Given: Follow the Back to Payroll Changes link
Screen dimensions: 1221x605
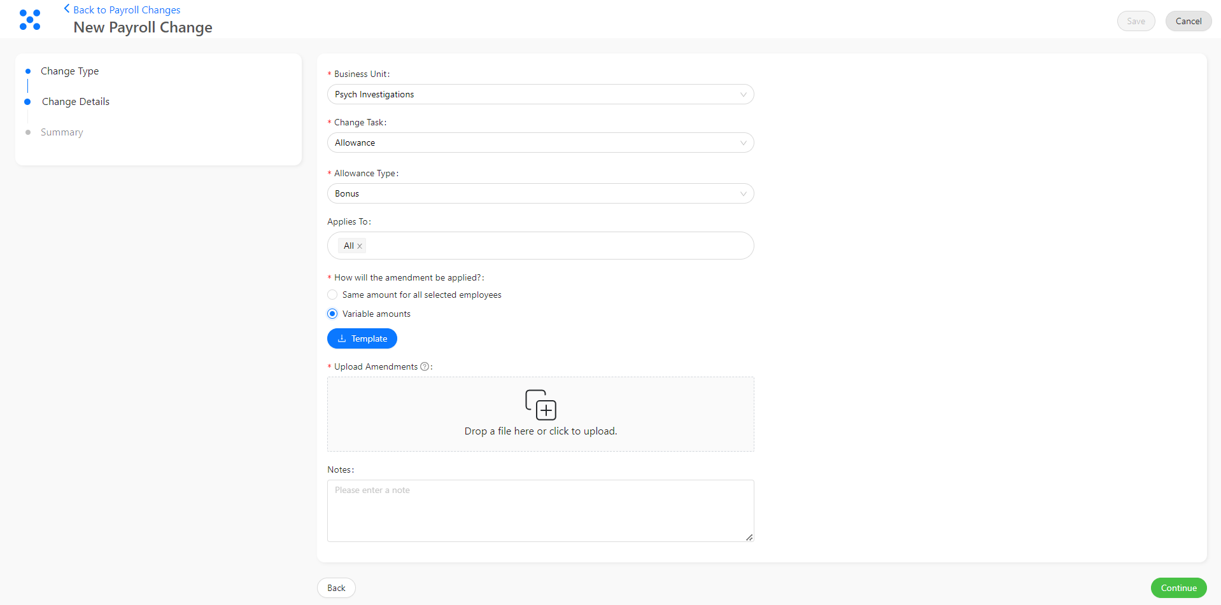Looking at the screenshot, I should click(127, 10).
